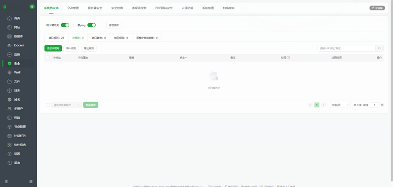Click the 备注 column header
Screen dimensions: 395x187
[x=233, y=58]
